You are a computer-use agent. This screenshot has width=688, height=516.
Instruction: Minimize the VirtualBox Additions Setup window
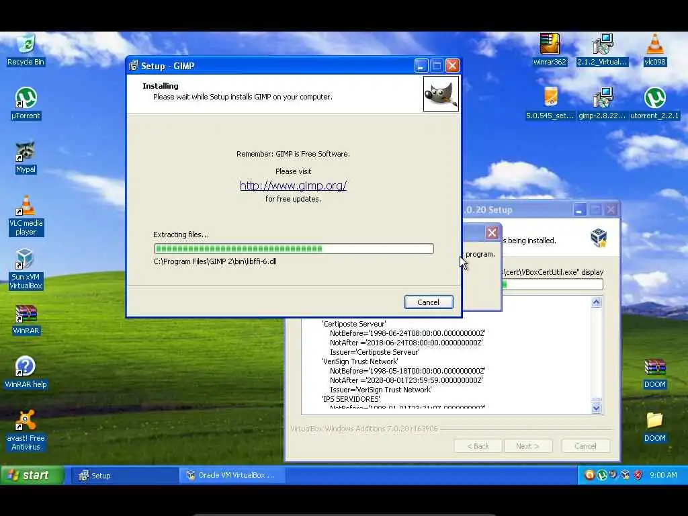[x=580, y=210]
